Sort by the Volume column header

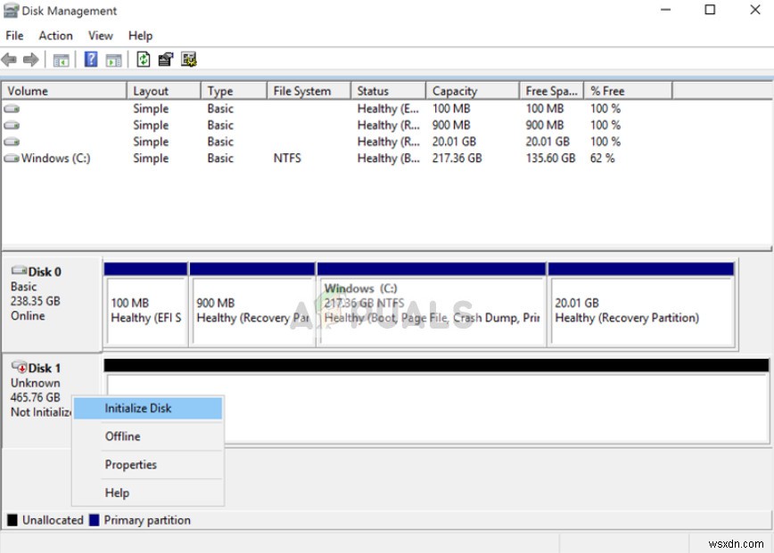click(x=65, y=91)
